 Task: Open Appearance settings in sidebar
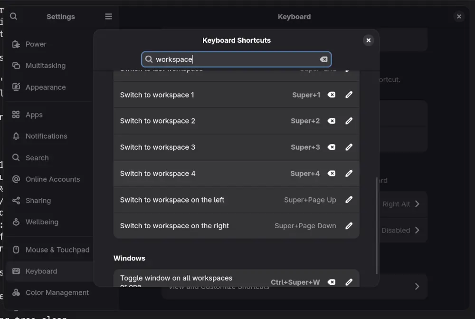coord(49,87)
